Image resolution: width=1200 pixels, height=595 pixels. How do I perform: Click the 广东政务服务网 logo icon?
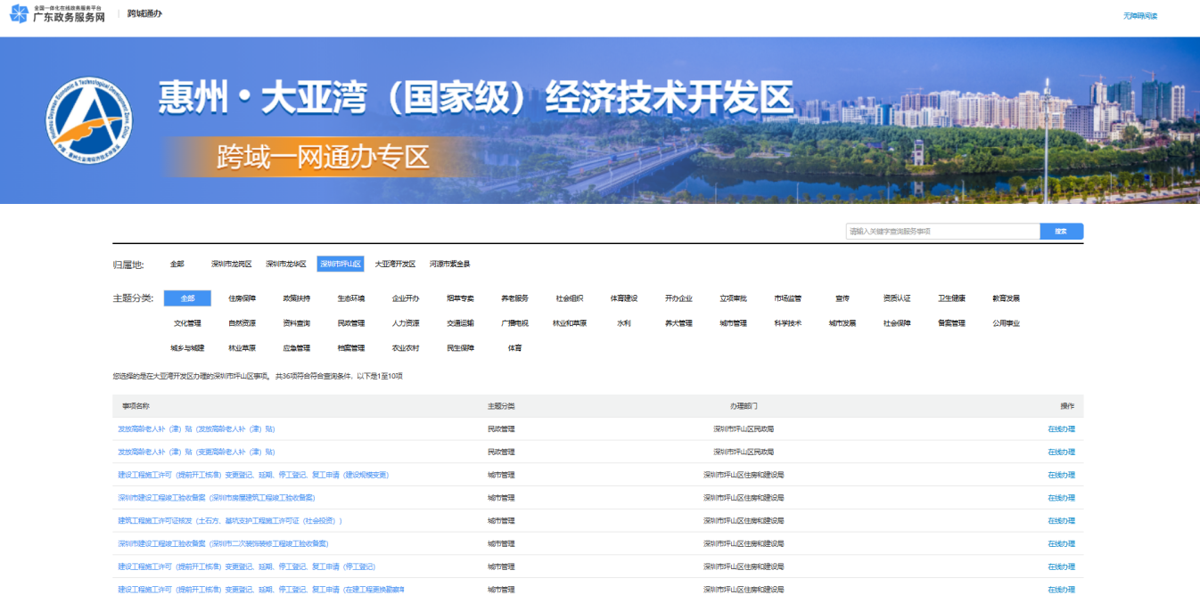coord(19,14)
